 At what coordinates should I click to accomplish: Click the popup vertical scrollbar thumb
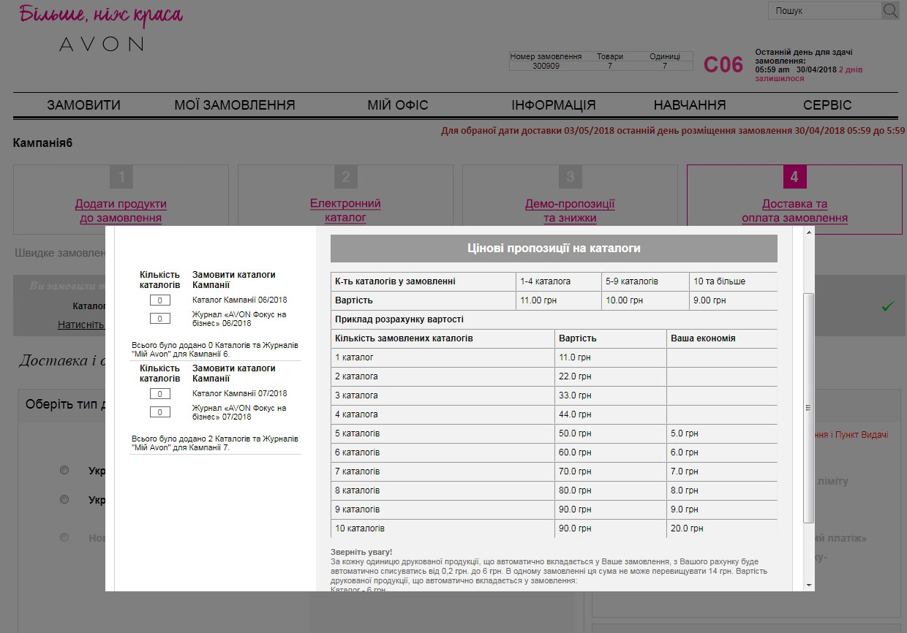coord(808,408)
